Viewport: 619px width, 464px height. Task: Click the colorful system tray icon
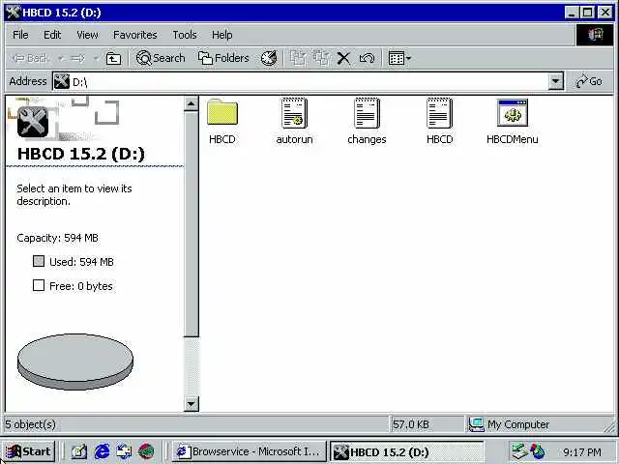click(538, 451)
